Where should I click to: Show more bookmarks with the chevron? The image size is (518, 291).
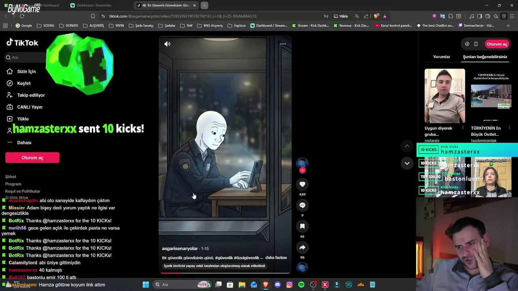click(x=508, y=25)
